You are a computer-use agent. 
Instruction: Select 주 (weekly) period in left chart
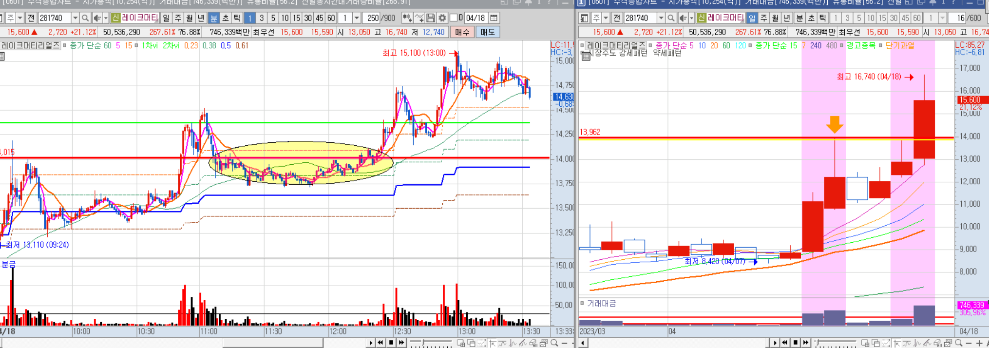tap(178, 18)
